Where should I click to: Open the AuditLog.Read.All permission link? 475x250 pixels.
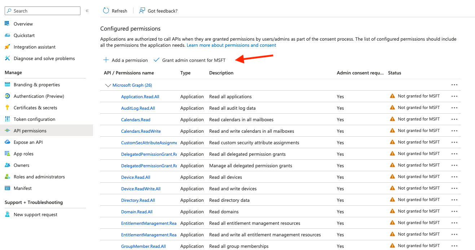(138, 108)
